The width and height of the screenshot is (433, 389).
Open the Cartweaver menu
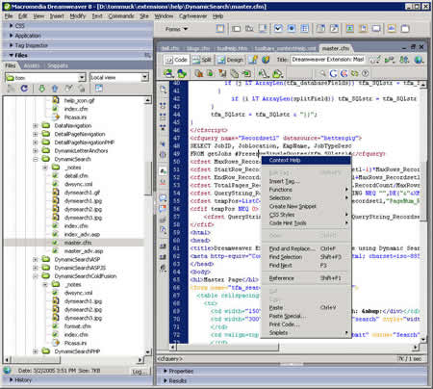[x=193, y=15]
